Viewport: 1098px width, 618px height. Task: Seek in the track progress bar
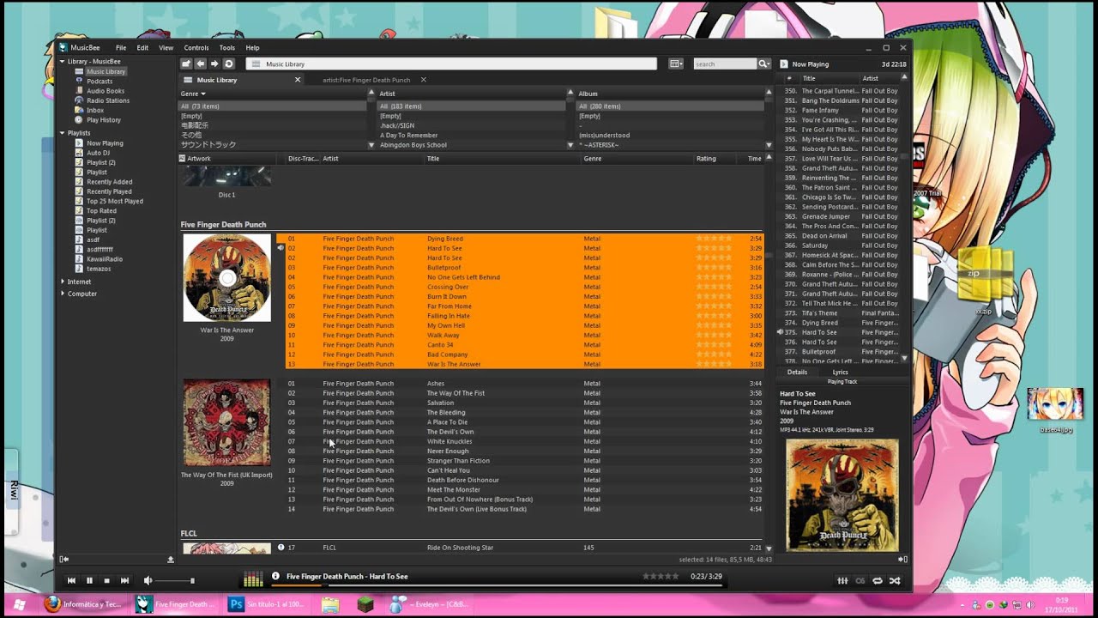[x=498, y=585]
